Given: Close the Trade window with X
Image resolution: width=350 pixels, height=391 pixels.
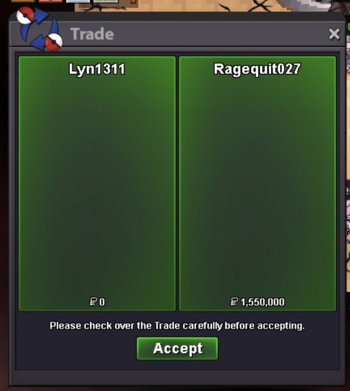Looking at the screenshot, I should [334, 34].
